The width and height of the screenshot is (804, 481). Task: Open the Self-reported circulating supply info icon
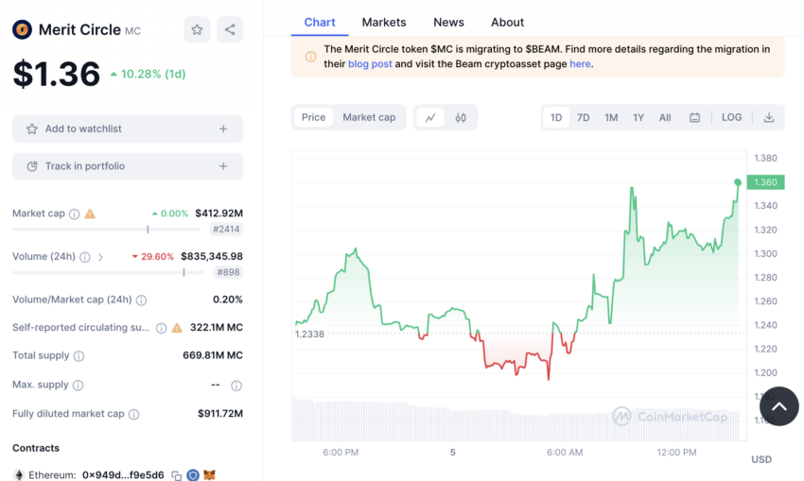(x=161, y=328)
